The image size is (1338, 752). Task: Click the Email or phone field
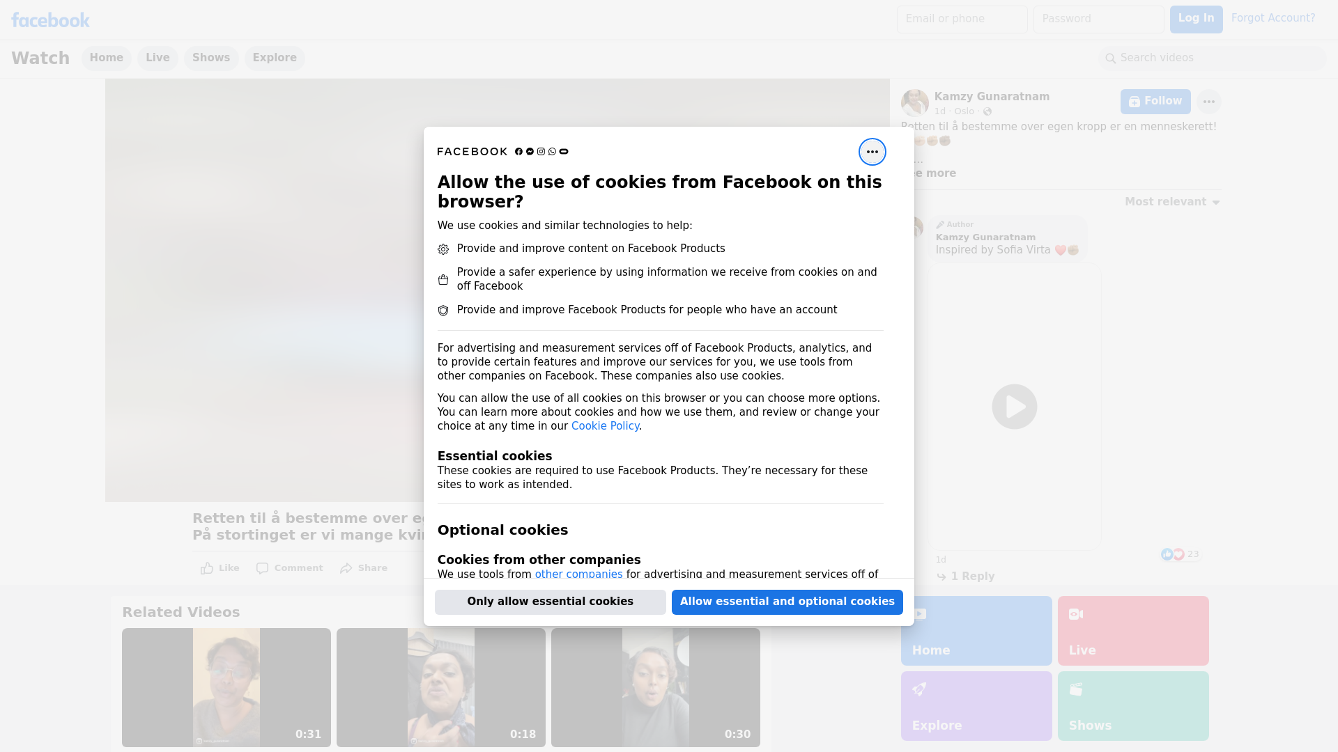[x=962, y=19]
